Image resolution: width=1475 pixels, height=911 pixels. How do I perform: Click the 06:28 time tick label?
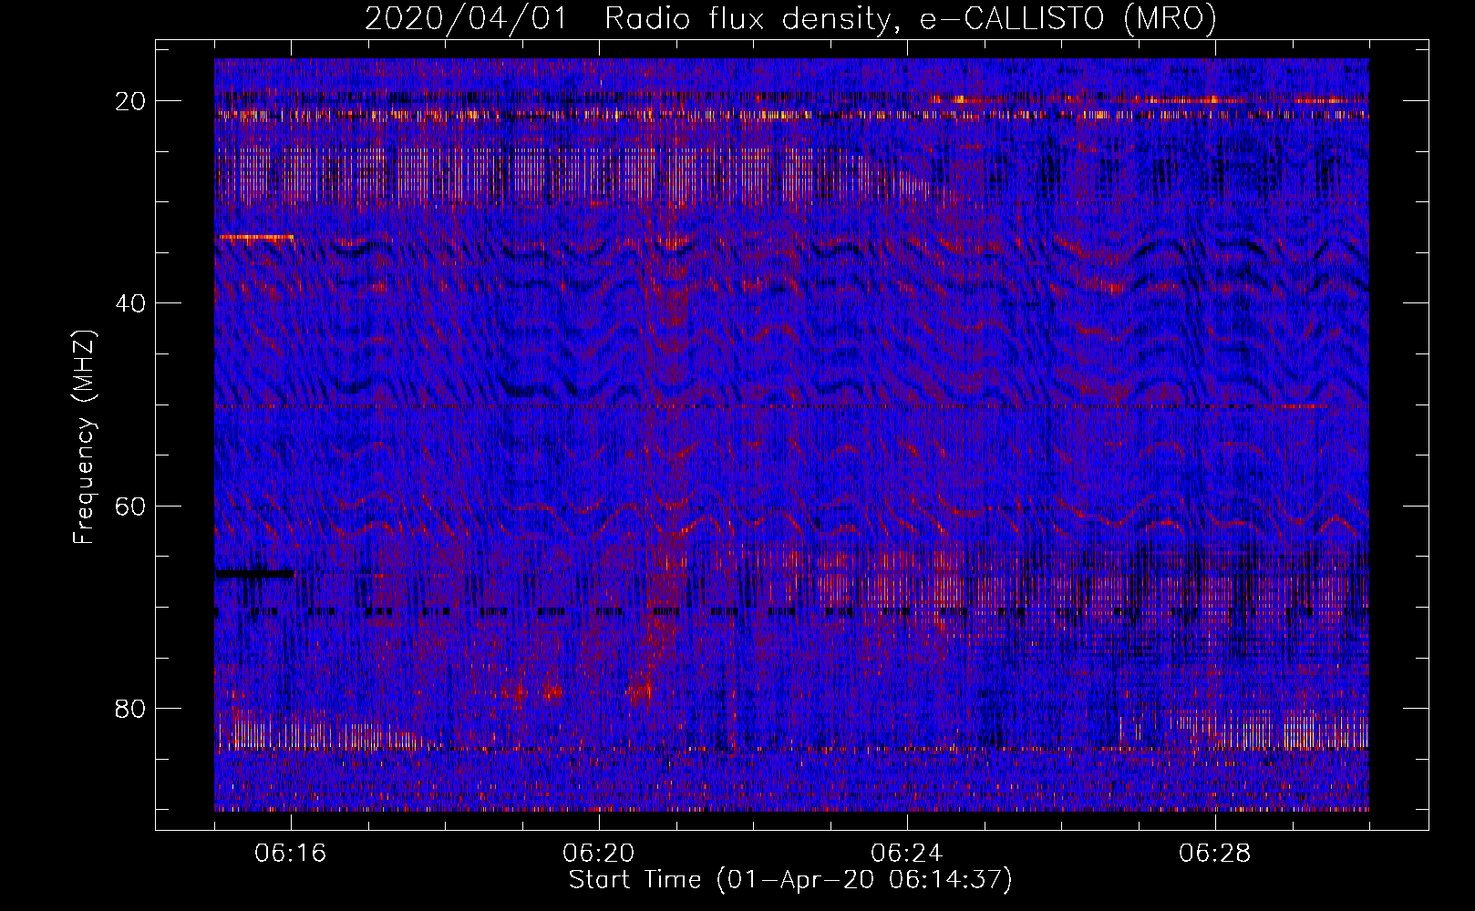1215,854
